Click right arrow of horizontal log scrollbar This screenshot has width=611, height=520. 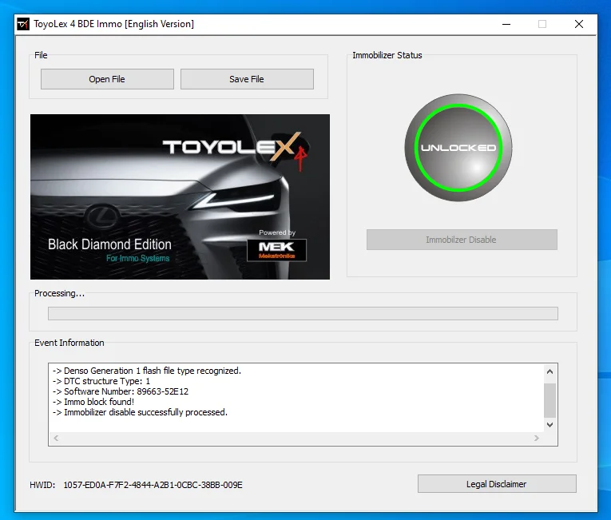[537, 439]
